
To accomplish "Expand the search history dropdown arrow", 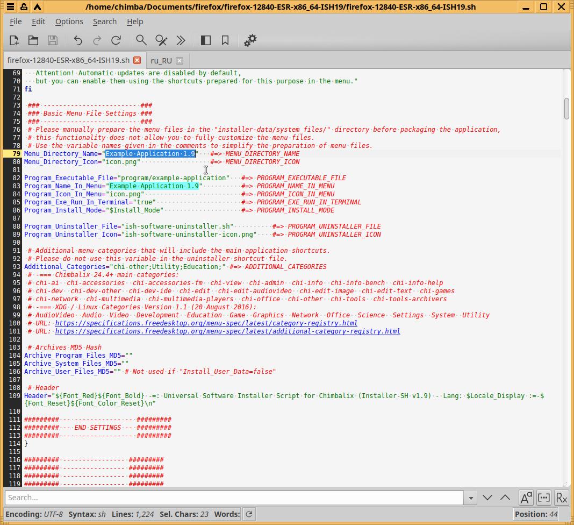I will 471,498.
